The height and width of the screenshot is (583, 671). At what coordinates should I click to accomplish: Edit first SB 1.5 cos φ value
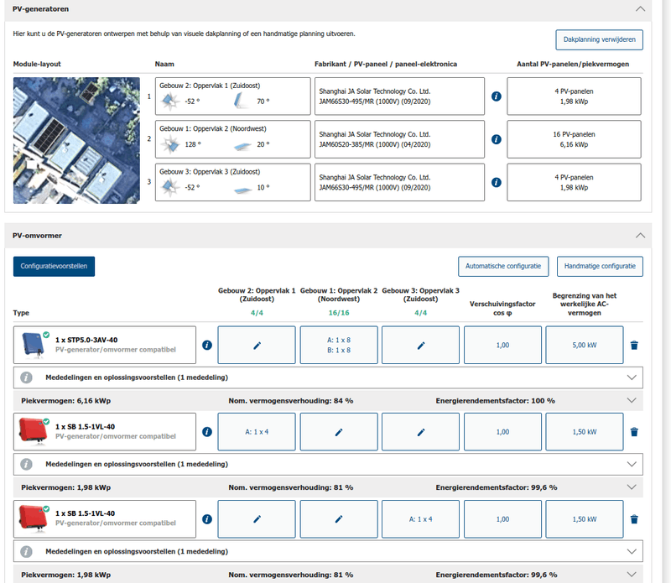(x=502, y=432)
